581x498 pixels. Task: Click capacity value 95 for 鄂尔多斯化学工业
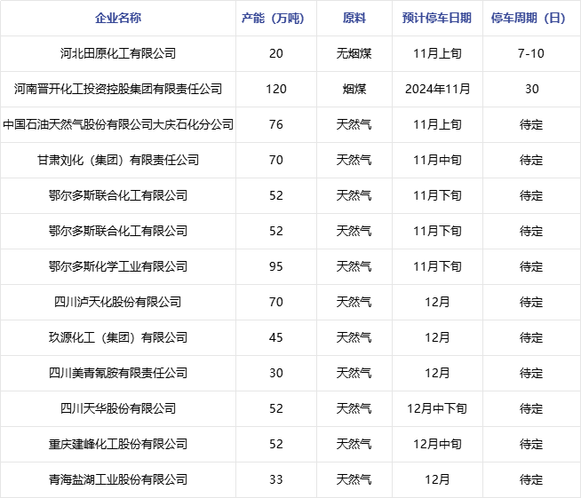click(276, 266)
